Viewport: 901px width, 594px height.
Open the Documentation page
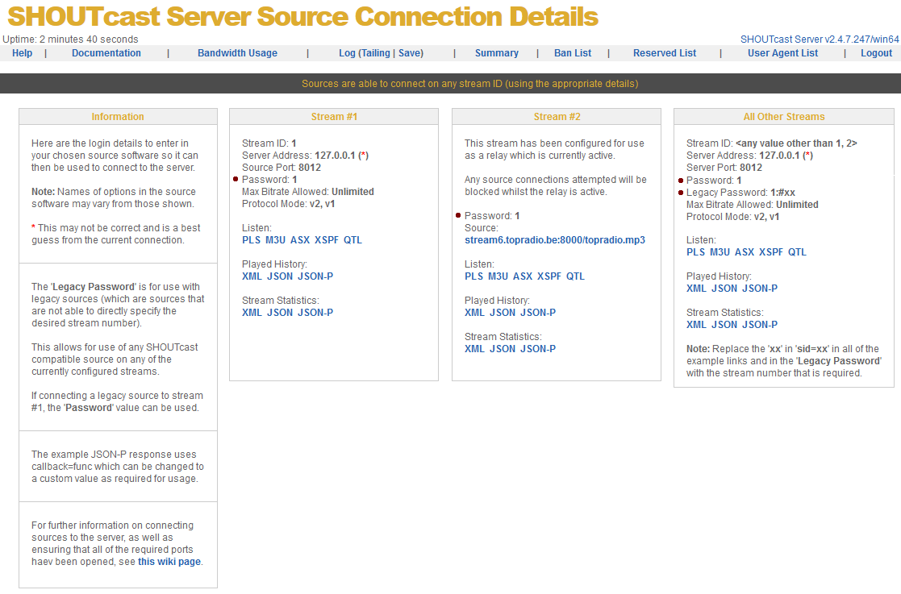[106, 53]
